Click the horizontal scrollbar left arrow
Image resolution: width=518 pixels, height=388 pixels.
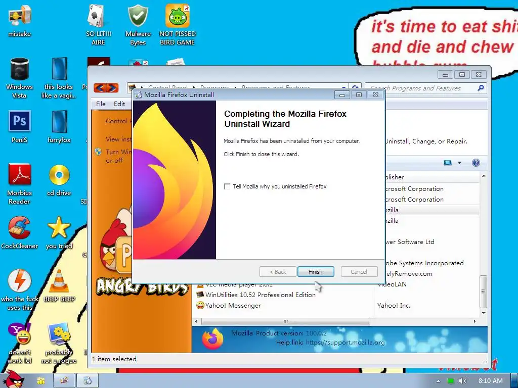(197, 321)
